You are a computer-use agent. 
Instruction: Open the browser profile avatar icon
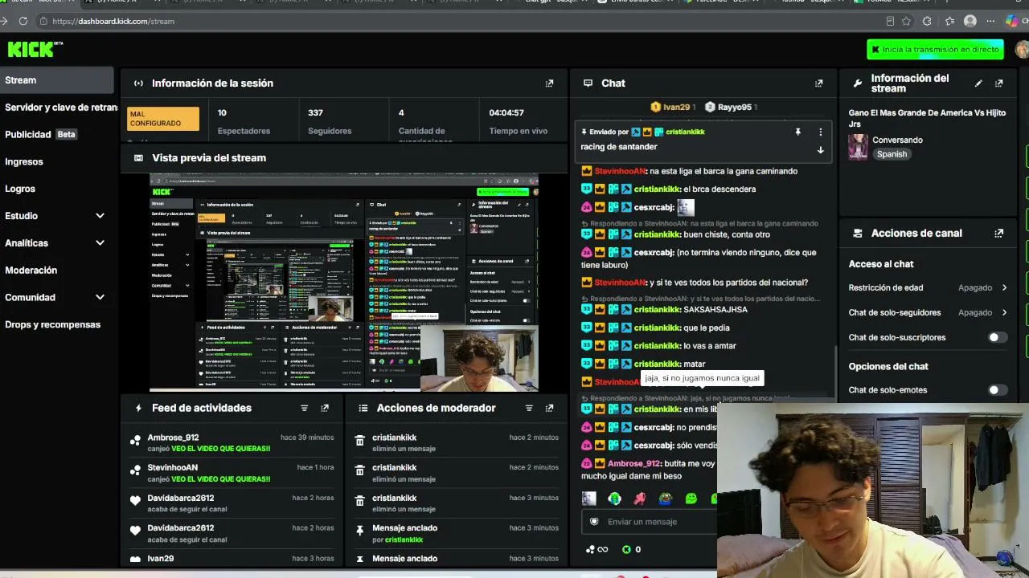(970, 21)
